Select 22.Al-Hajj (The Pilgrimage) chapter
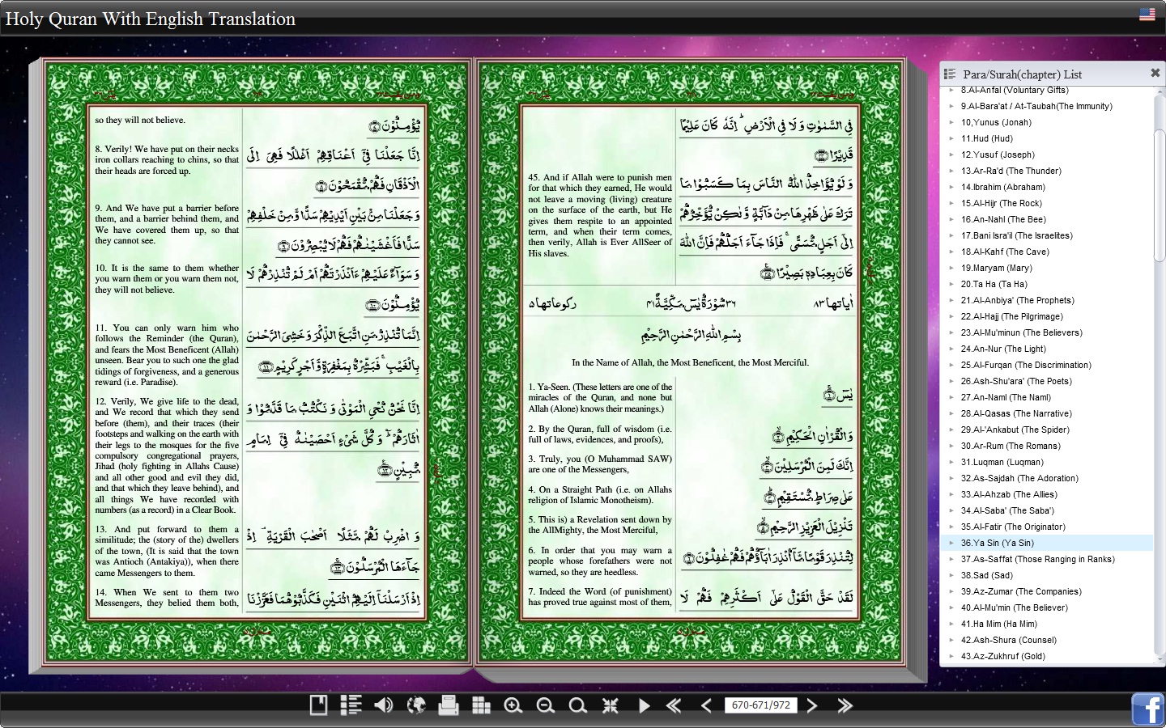Viewport: 1166px width, 728px height. pyautogui.click(x=1011, y=316)
